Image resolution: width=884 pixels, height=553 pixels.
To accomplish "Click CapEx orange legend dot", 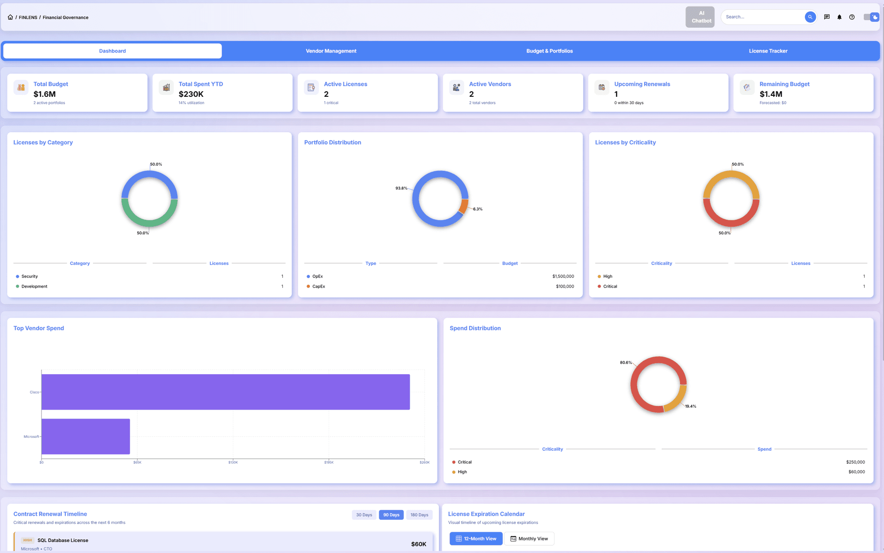I will (x=308, y=287).
